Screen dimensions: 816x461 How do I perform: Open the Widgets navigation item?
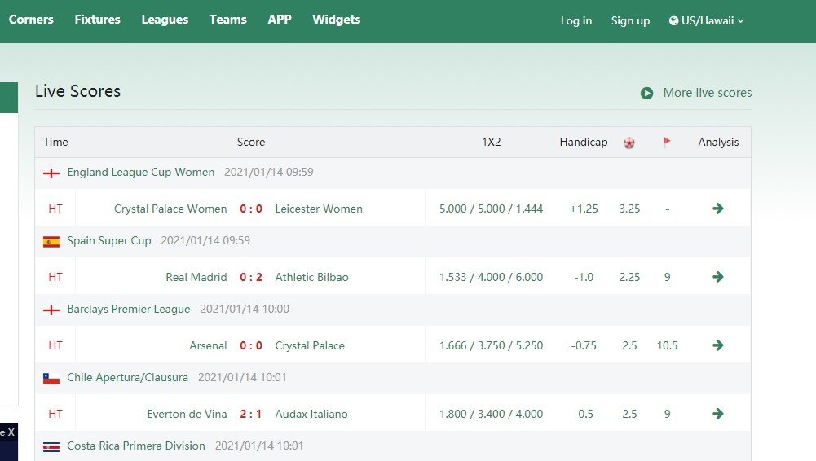(x=336, y=20)
